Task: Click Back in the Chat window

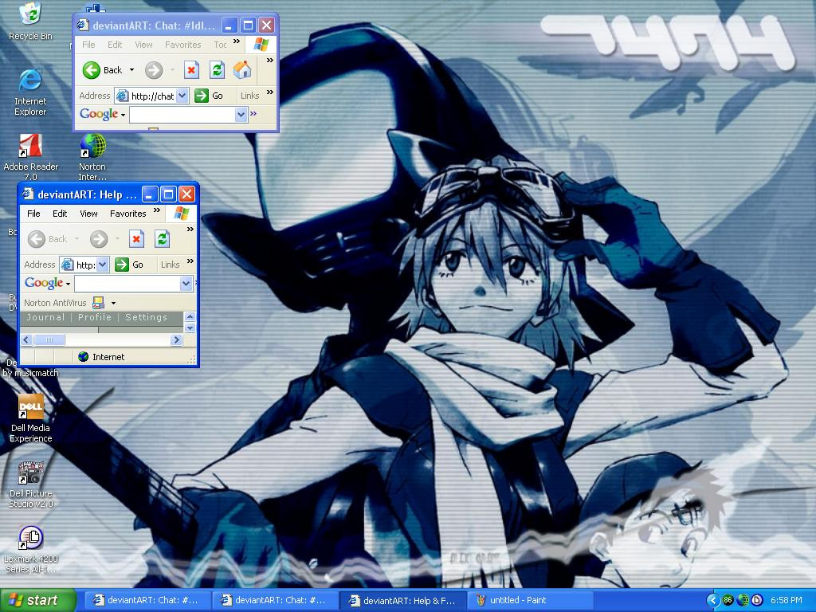Action: [103, 70]
